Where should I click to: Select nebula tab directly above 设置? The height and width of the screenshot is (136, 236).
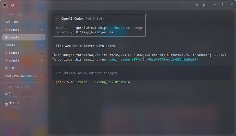pos(24,61)
